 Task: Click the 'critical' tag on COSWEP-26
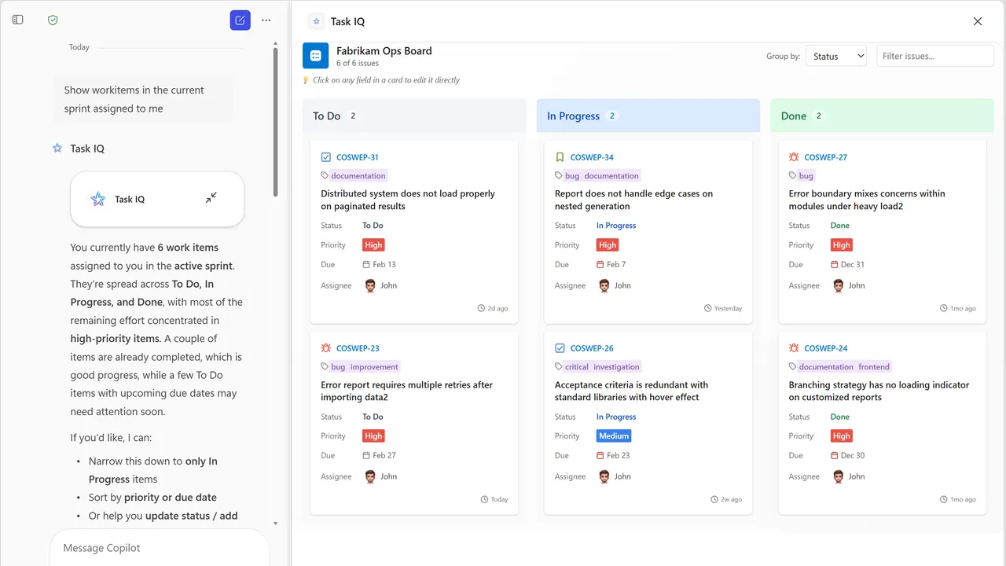[x=577, y=367]
